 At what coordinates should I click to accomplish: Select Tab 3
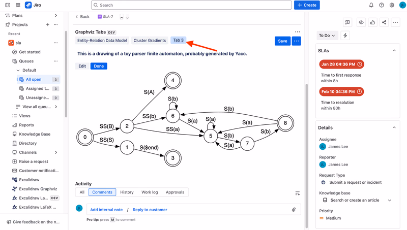[179, 40]
